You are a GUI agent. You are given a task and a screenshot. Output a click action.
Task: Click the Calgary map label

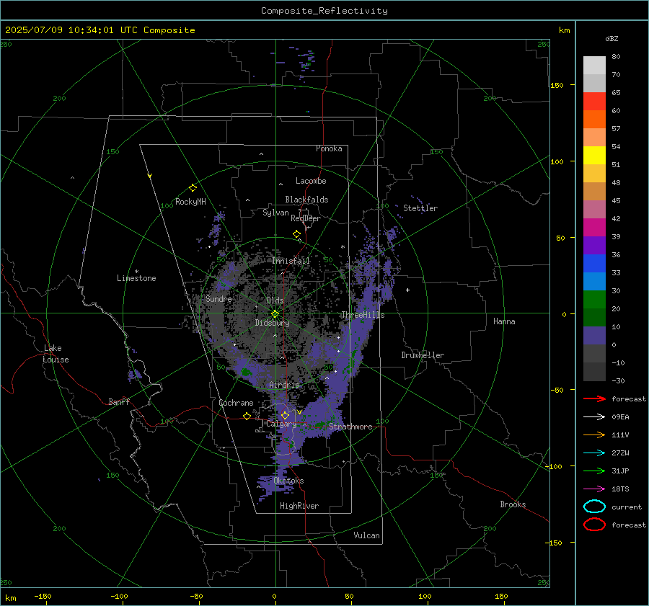click(281, 424)
